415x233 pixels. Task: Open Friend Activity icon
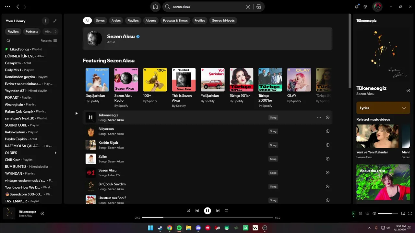pyautogui.click(x=365, y=7)
